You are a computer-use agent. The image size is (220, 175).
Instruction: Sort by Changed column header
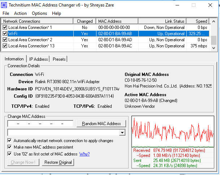[x=85, y=21]
